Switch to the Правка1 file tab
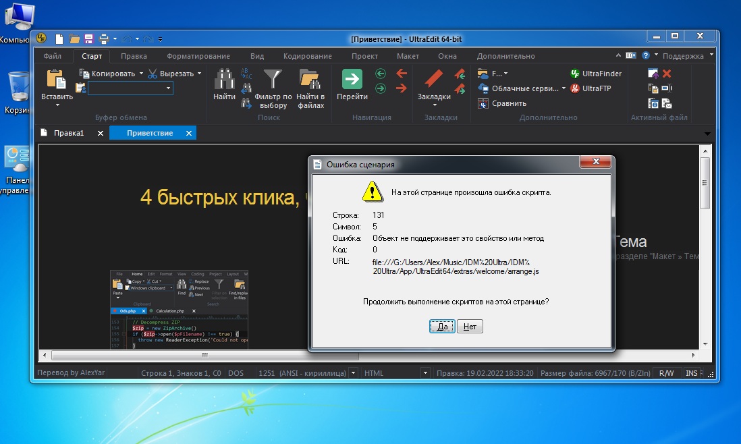 (x=69, y=133)
